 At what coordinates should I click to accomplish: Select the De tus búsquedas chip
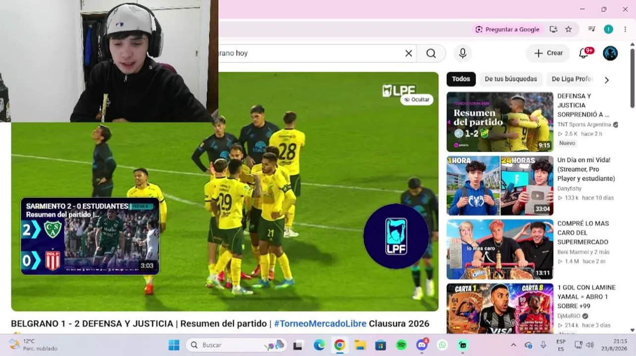click(x=511, y=79)
